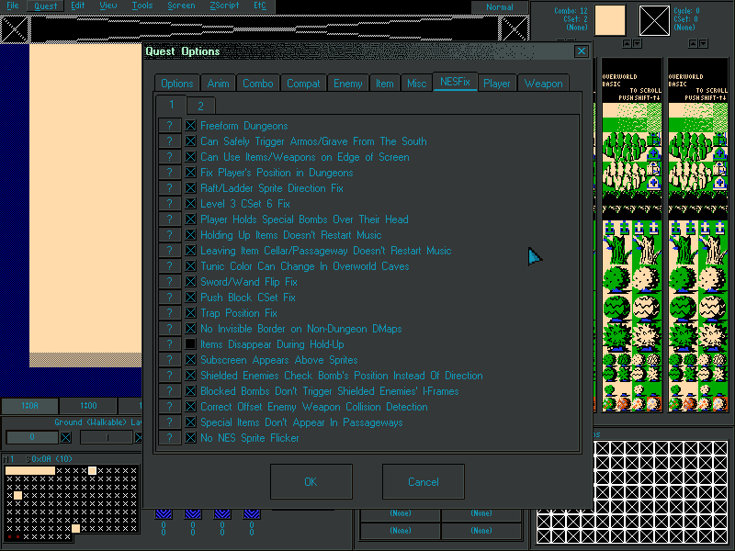
Task: Open the Quest menu in the menu bar
Action: point(45,6)
